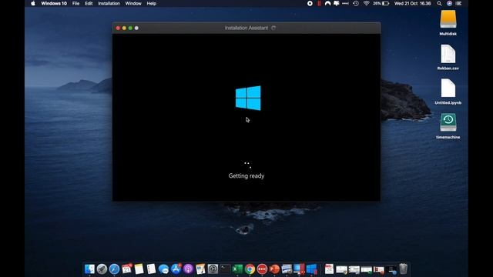
Task: Open the Multidisk drive on desktop
Action: point(448,22)
